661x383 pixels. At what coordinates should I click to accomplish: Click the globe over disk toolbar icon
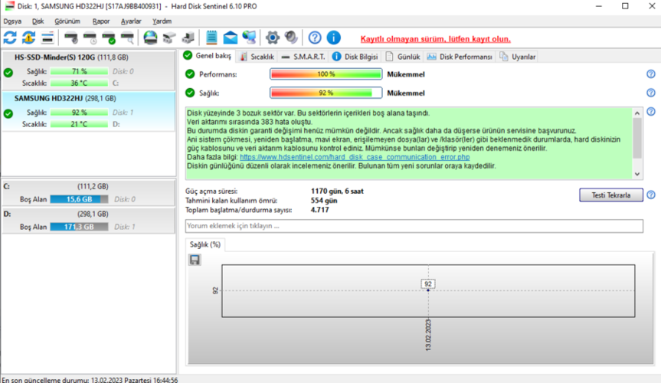(x=150, y=38)
